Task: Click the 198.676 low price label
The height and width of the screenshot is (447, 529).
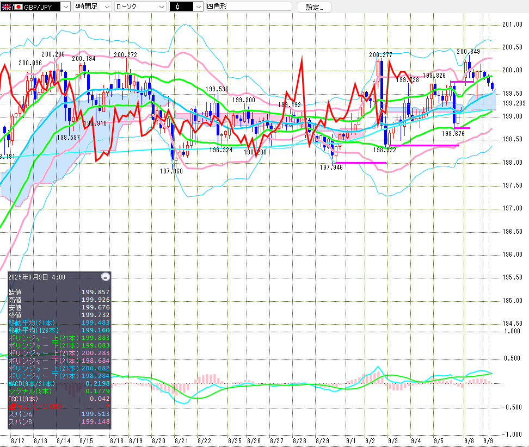Action: [x=453, y=134]
